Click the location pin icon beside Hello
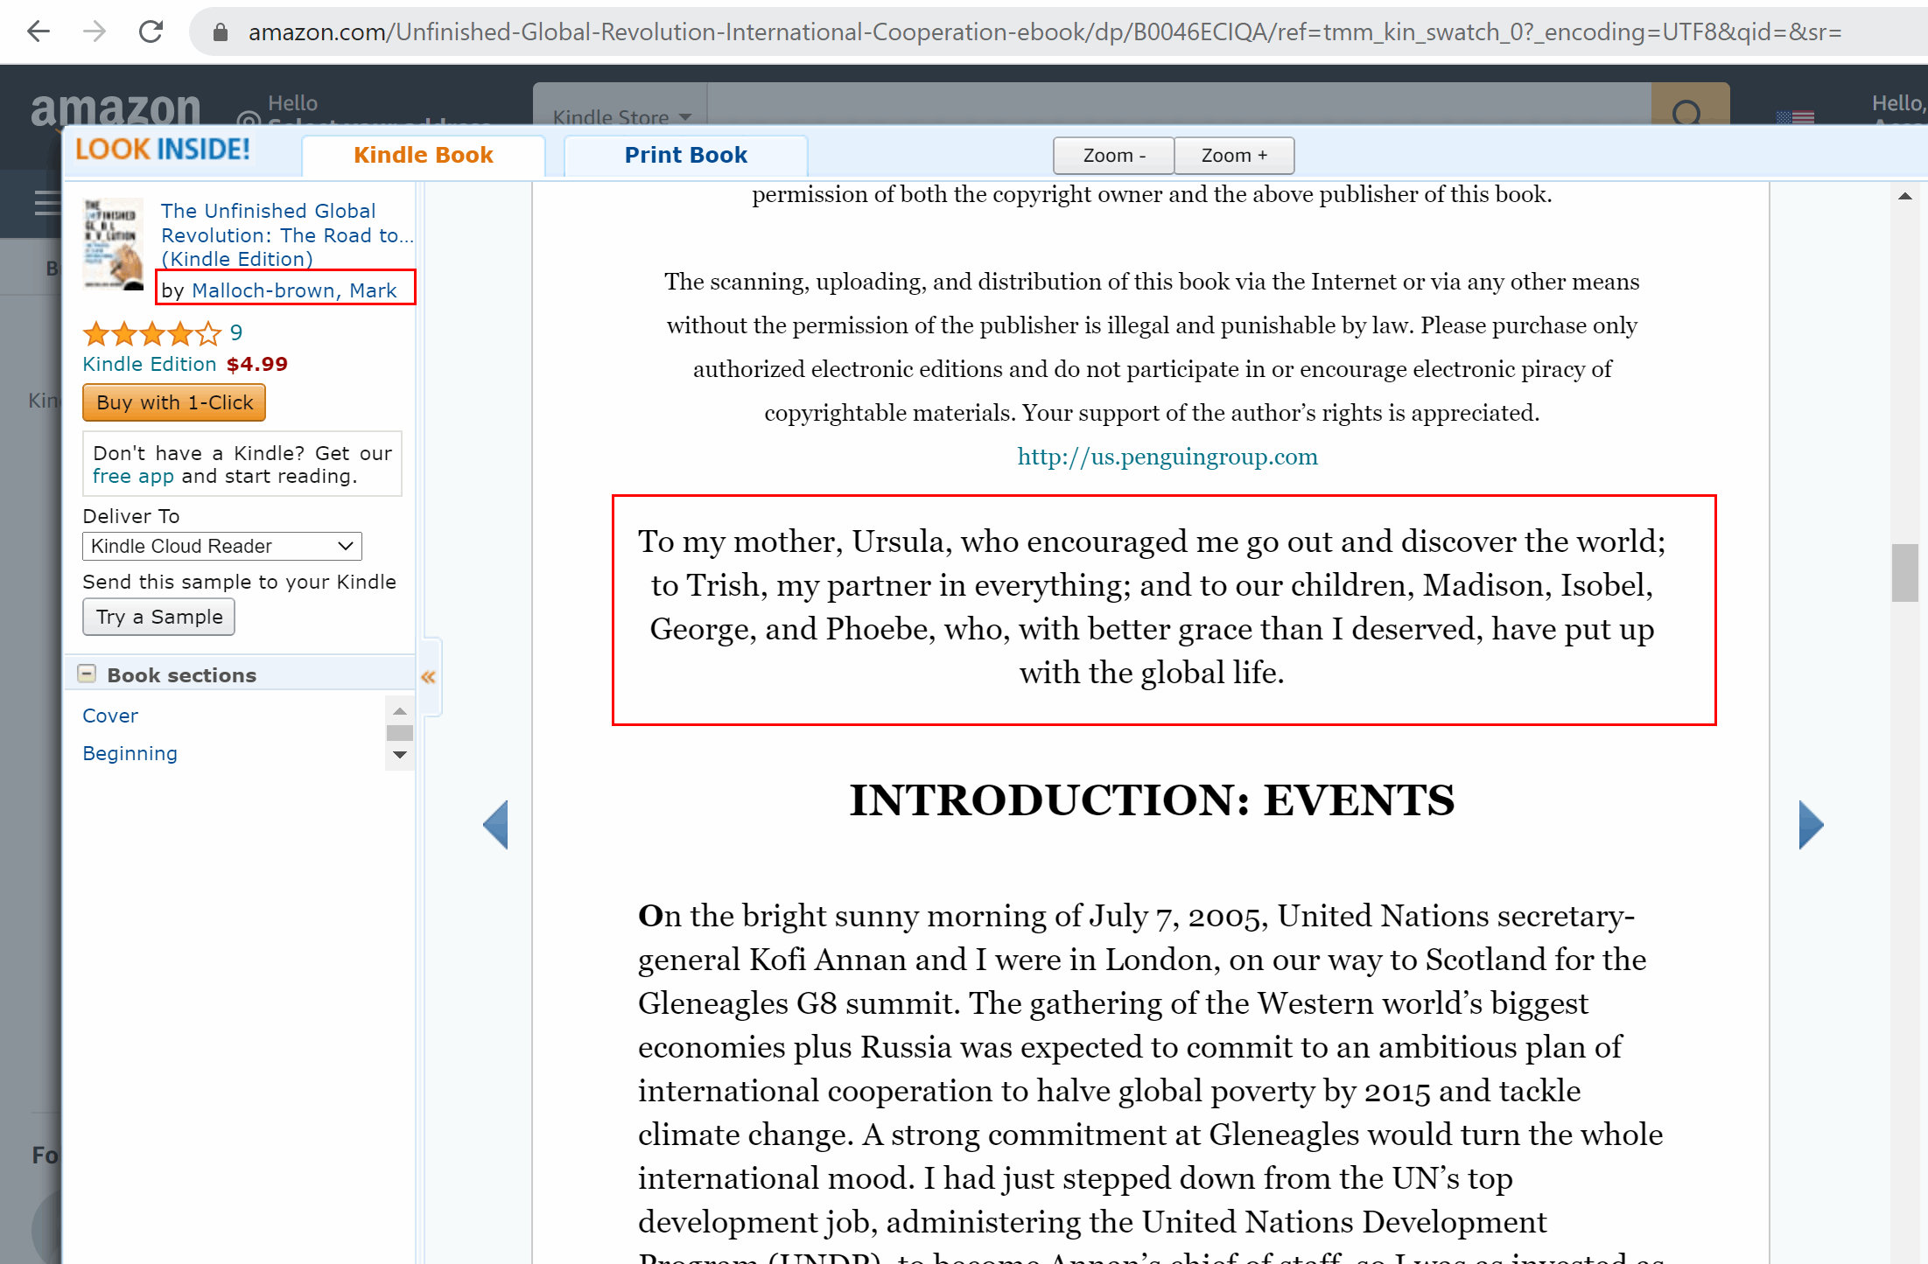1928x1264 pixels. (249, 119)
